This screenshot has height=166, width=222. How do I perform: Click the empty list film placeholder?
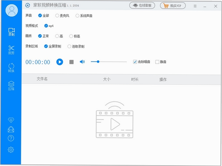(115, 120)
